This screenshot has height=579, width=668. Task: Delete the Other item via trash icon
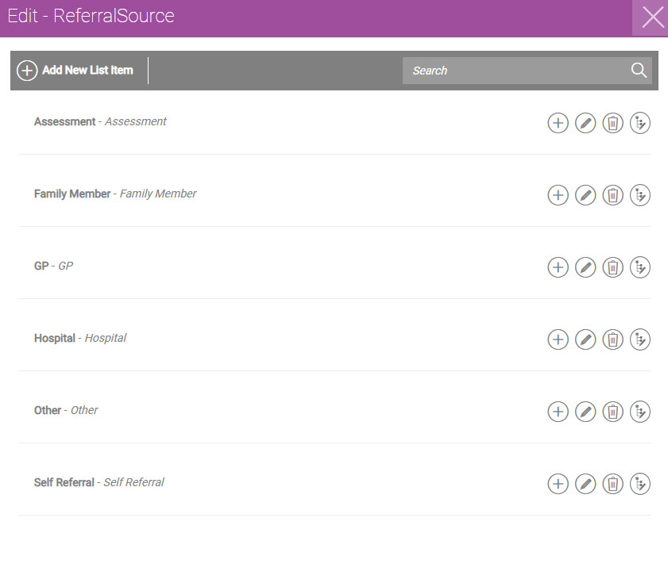click(x=612, y=412)
